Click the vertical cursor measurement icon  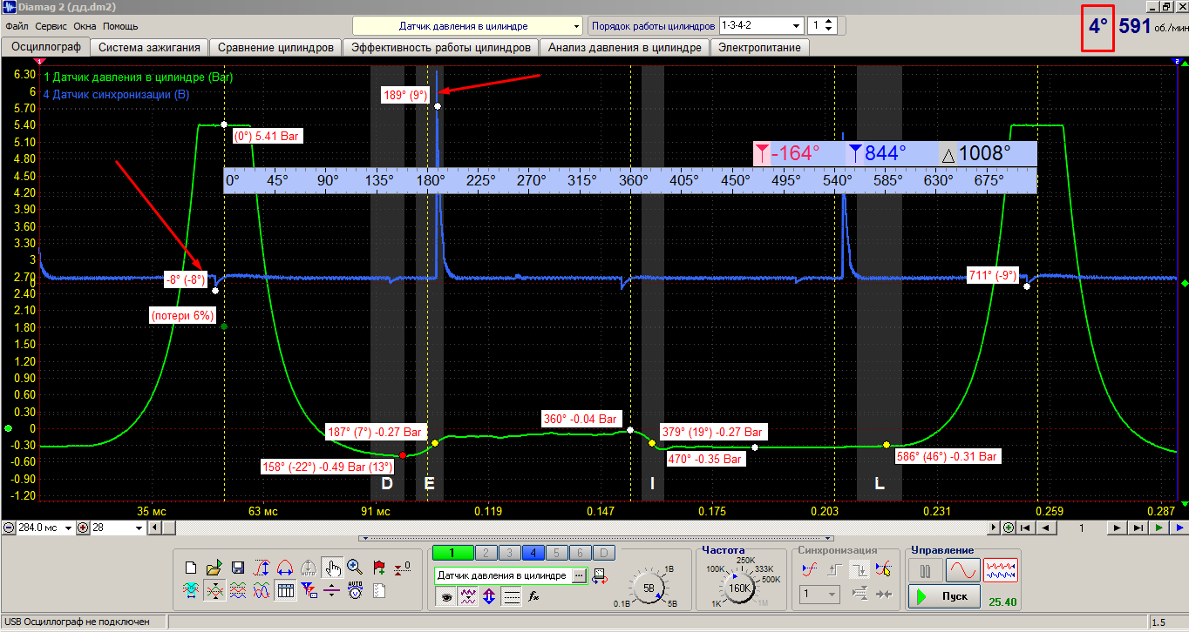coord(261,568)
